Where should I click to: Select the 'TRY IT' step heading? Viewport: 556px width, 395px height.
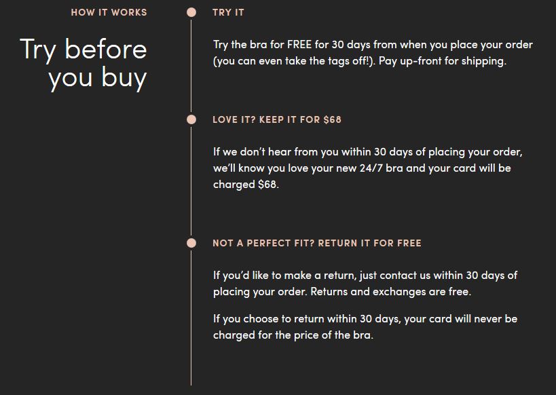click(228, 12)
